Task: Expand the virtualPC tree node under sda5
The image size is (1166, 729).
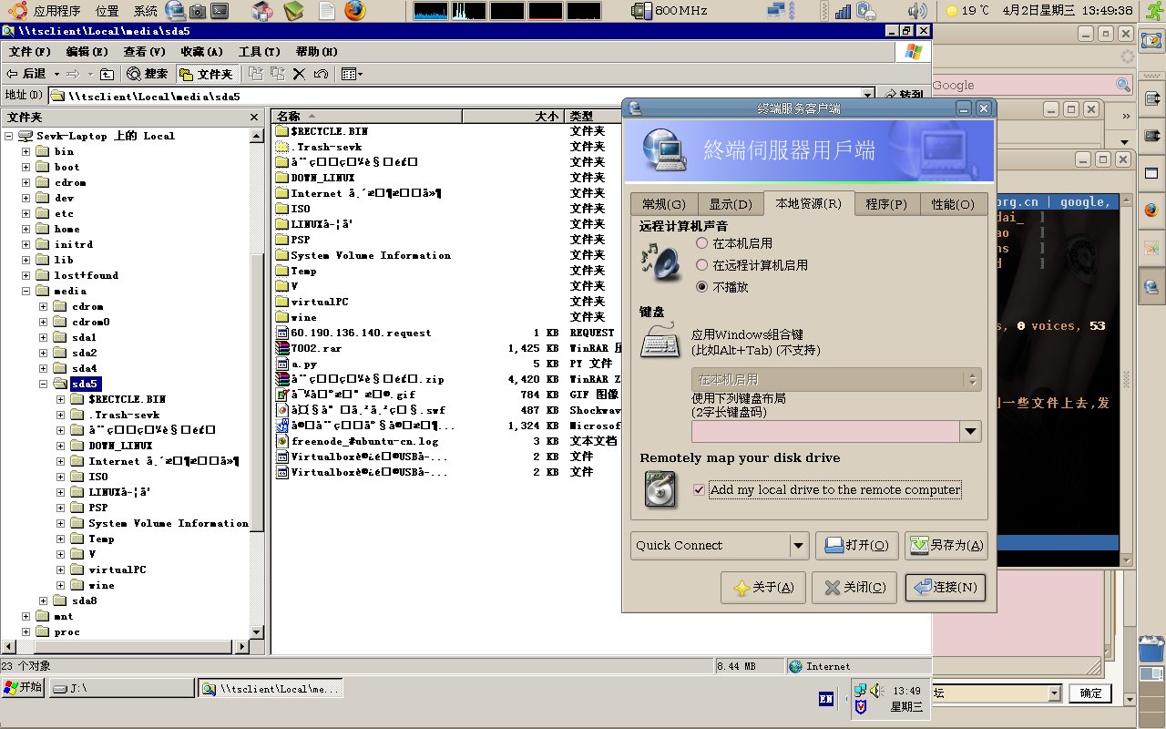Action: (61, 570)
